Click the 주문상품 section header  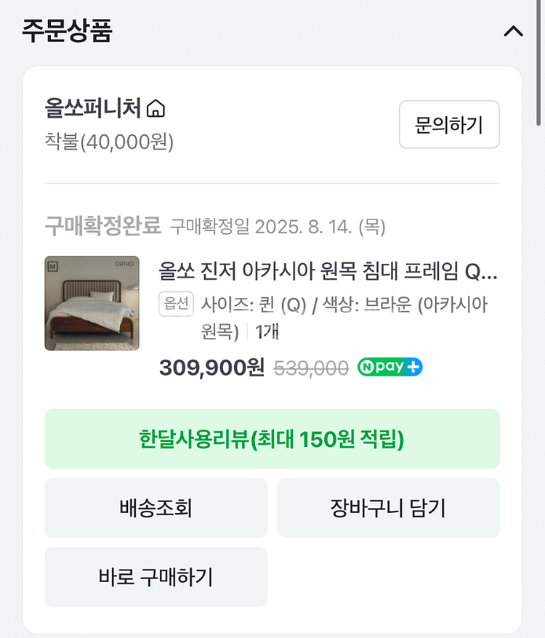(67, 31)
